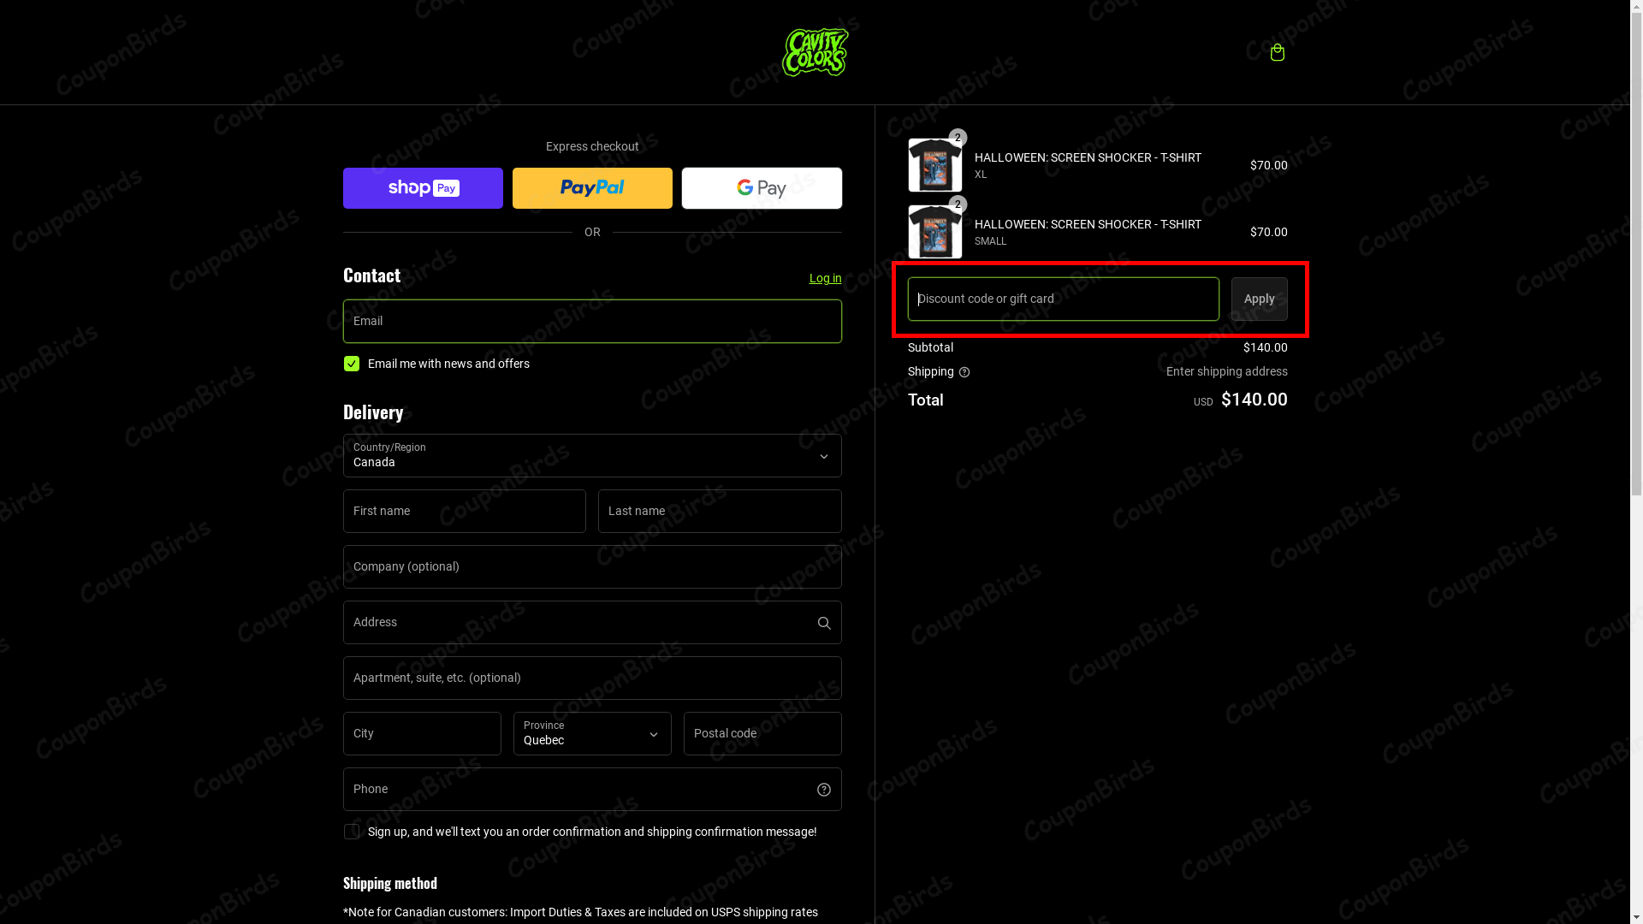Open the shopping bag cart icon
The image size is (1643, 924).
click(x=1277, y=52)
